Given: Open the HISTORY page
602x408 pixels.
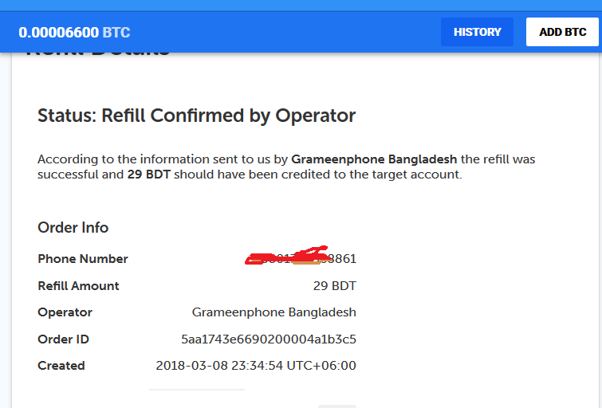Looking at the screenshot, I should (x=477, y=32).
